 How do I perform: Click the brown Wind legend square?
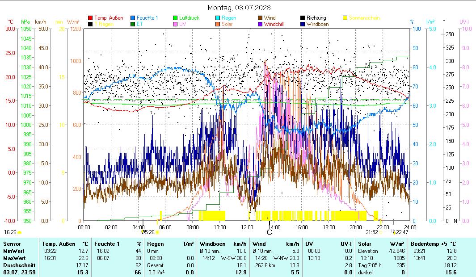(x=260, y=18)
